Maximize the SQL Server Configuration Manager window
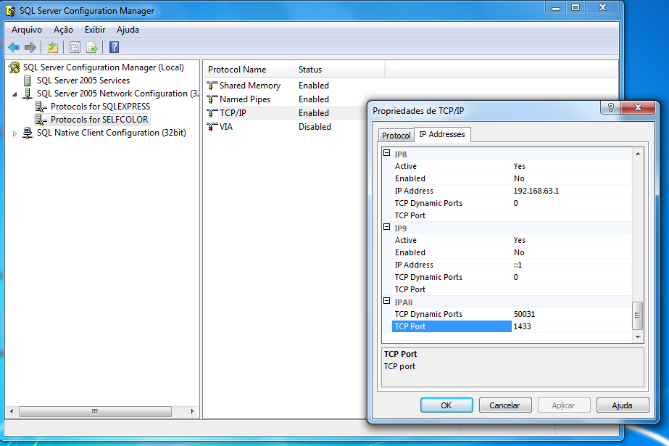Image resolution: width=669 pixels, height=446 pixels. (575, 7)
